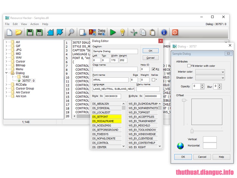Image resolution: width=237 pixels, height=178 pixels.
Task: Click the add image resource icon
Action: 92,32
